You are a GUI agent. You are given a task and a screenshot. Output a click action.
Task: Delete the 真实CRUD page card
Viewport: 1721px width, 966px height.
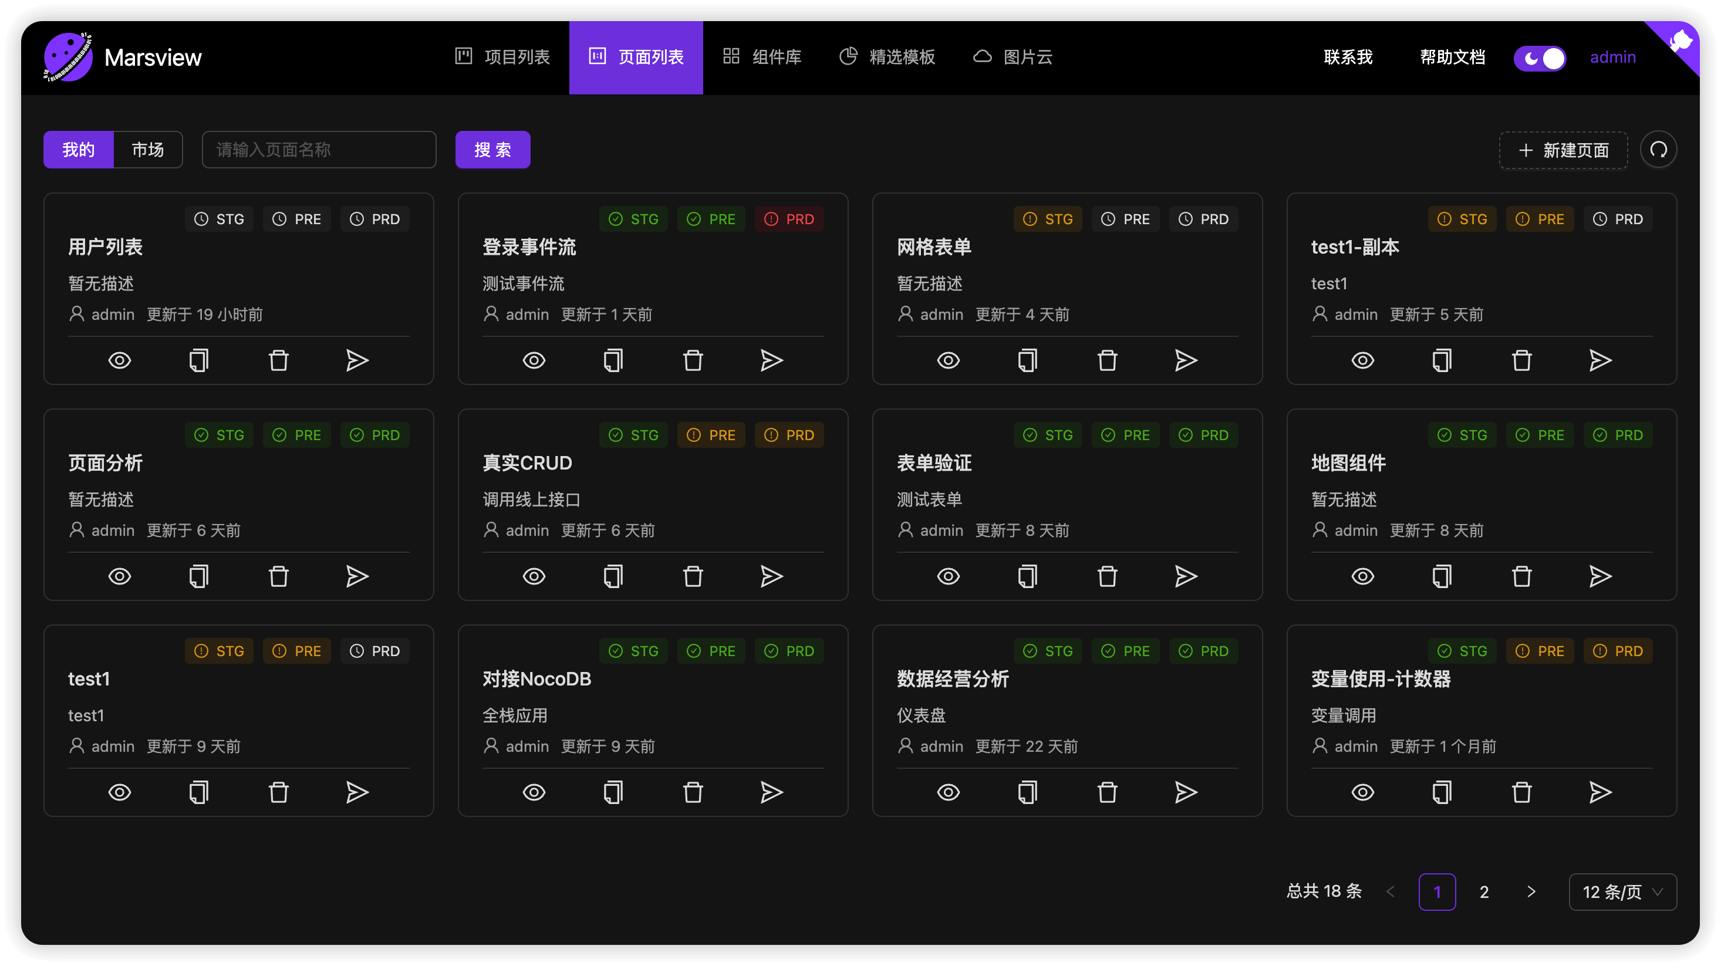[x=693, y=576]
